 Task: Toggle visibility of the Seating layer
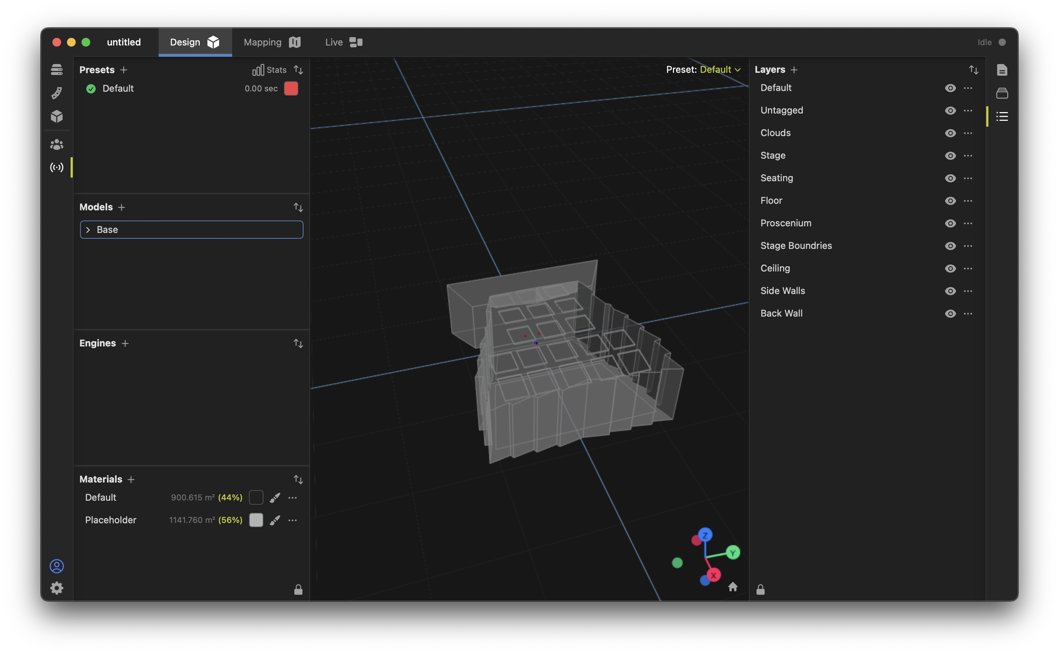[950, 178]
